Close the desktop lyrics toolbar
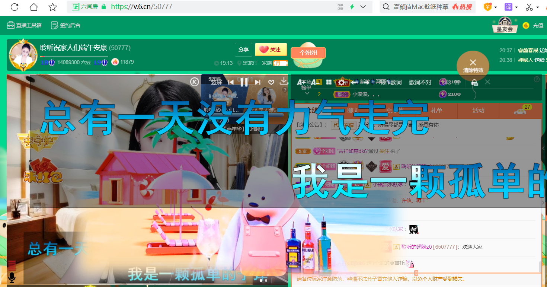This screenshot has width=547, height=287. pos(487,82)
